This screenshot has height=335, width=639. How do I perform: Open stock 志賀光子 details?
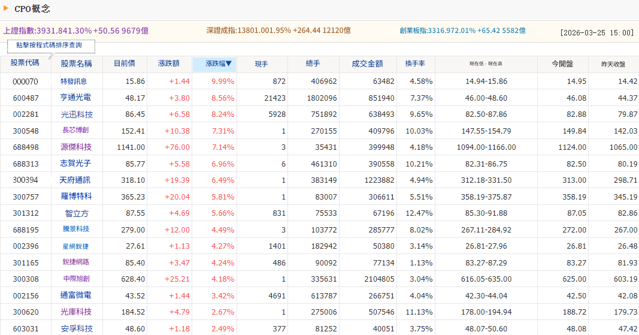75,163
